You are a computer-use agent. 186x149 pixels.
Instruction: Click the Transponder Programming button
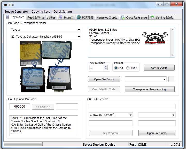pyautogui.click(x=150, y=89)
